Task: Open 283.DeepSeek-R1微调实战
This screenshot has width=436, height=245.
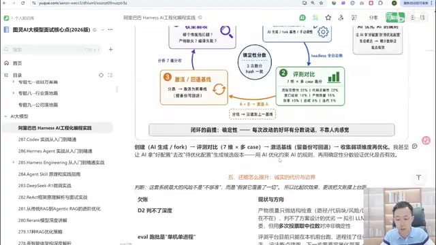Action: click(44, 186)
